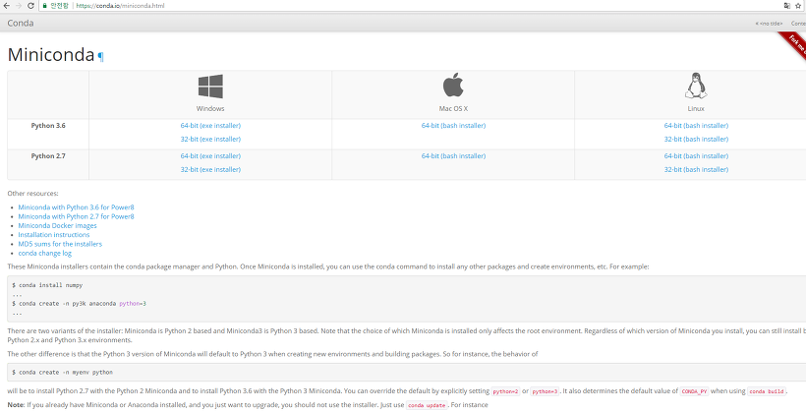Click the Apple logo icon
The width and height of the screenshot is (806, 412).
click(453, 85)
